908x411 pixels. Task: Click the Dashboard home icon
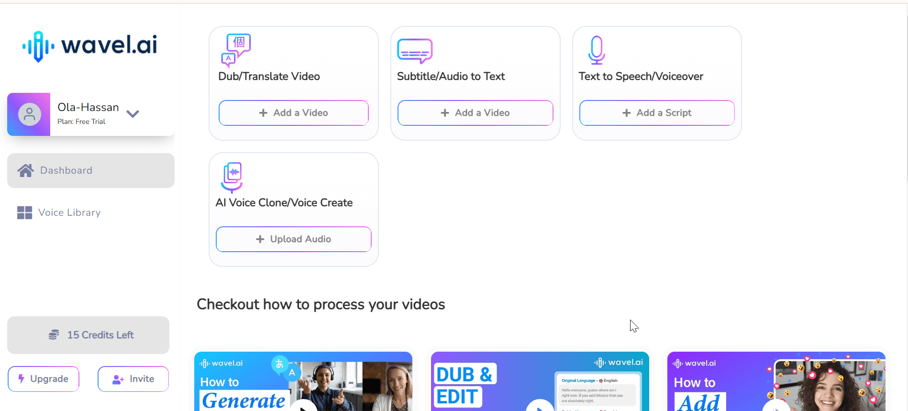pos(25,170)
